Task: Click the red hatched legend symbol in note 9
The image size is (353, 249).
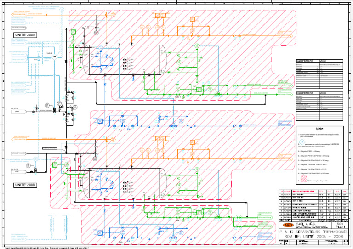Action: click(304, 179)
